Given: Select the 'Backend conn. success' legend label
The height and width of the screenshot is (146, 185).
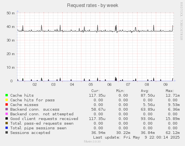Looking at the screenshot, I should tap(35, 109).
